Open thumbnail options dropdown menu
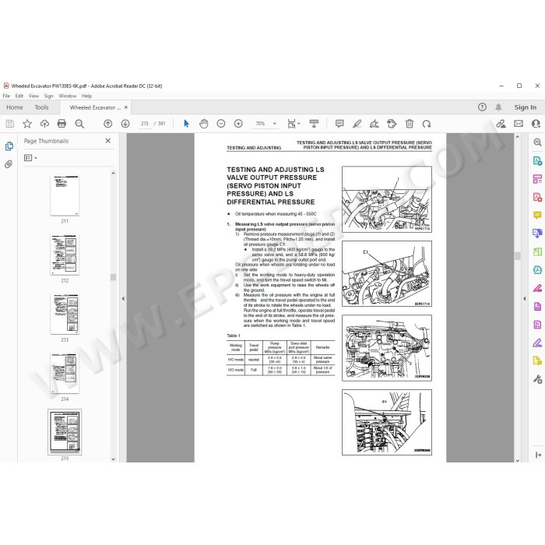The height and width of the screenshot is (545, 545). pos(30,158)
